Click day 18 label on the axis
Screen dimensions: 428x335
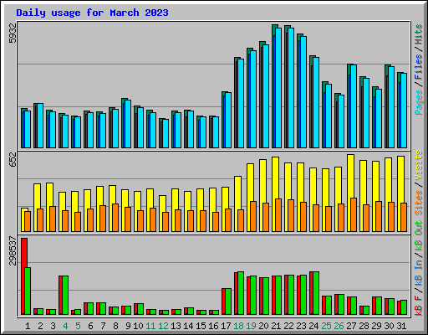[x=238, y=326]
